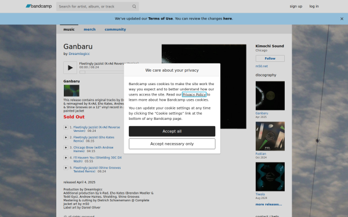Play track 1 Fleetingly Jazzist K-rAd Reverse
Image resolution: width=348 pixels, height=217 pixels.
click(x=66, y=127)
